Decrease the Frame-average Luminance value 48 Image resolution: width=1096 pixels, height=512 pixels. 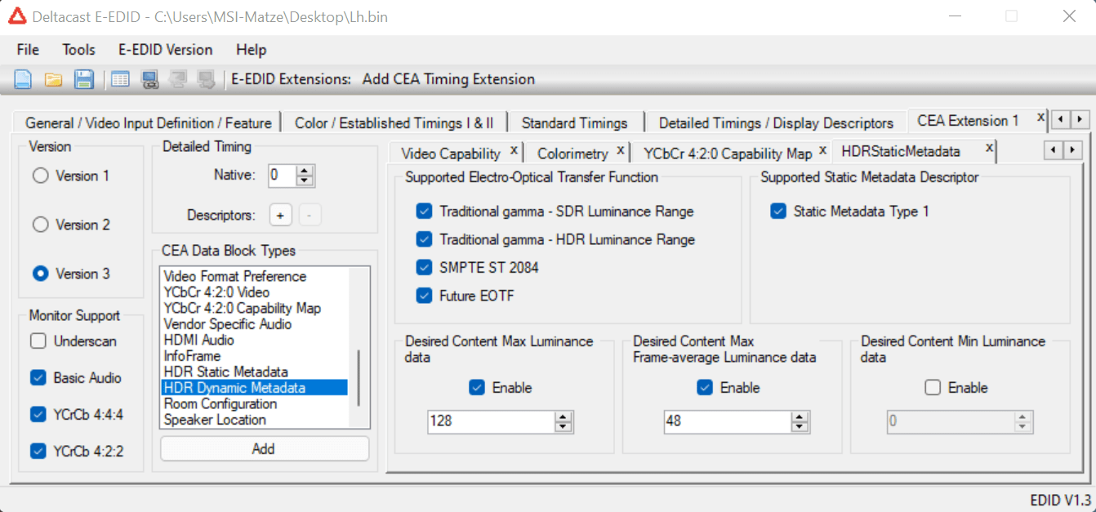[x=799, y=427]
